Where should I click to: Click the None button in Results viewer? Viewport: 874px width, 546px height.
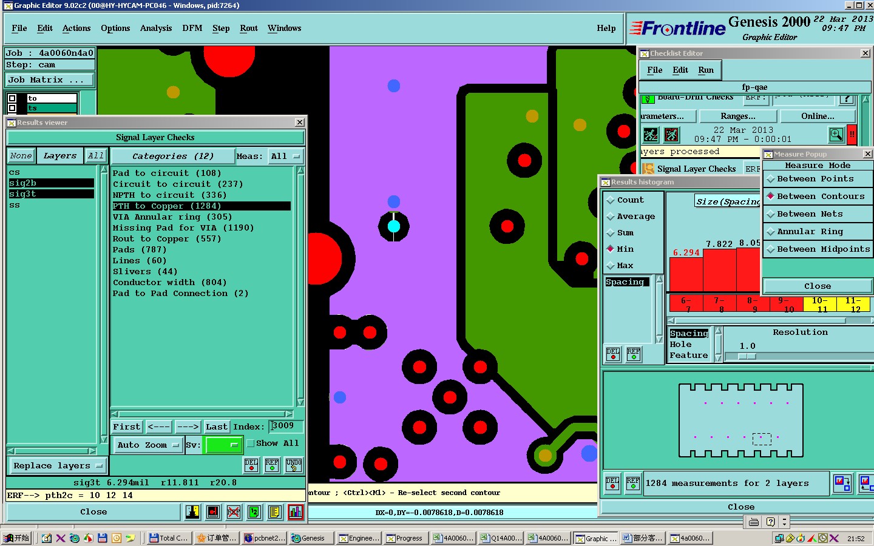tap(21, 156)
